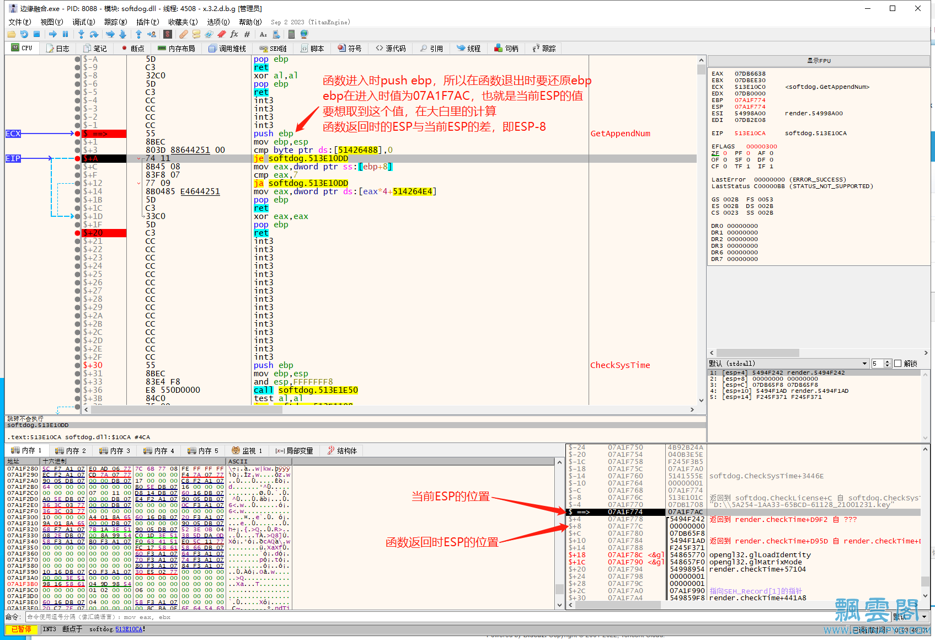The width and height of the screenshot is (935, 640).
Task: Open the Patches bandage icon
Action: click(x=184, y=34)
